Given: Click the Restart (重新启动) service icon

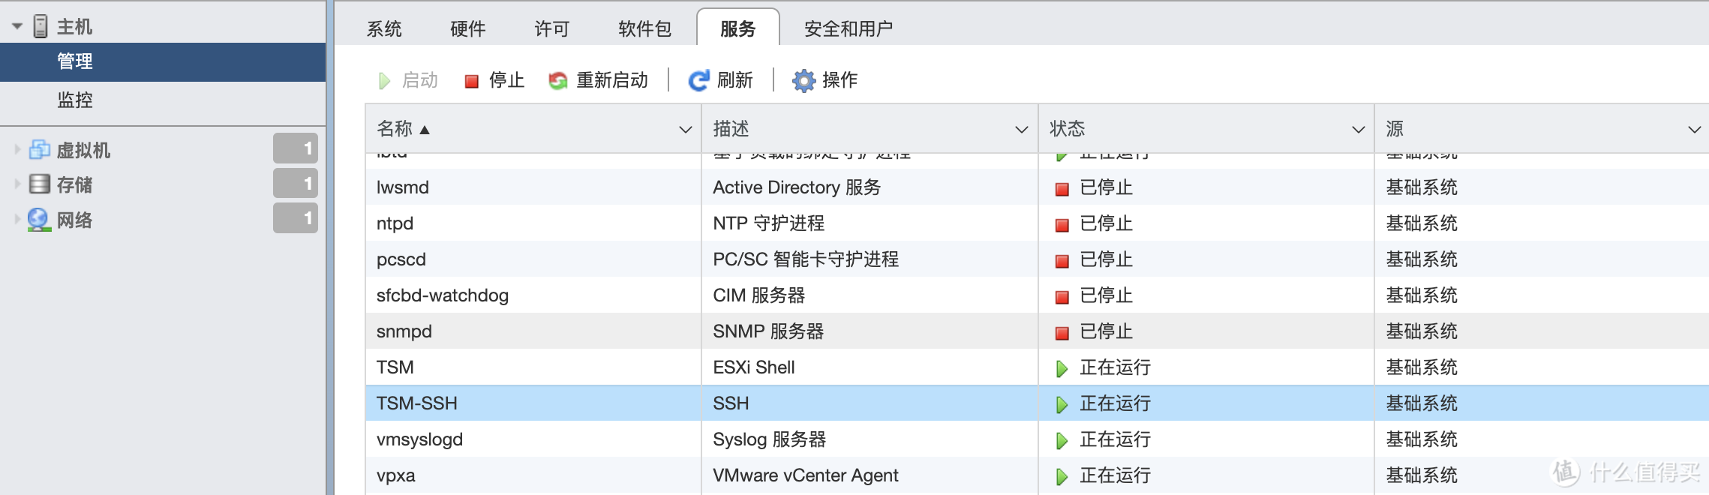Looking at the screenshot, I should (x=558, y=81).
